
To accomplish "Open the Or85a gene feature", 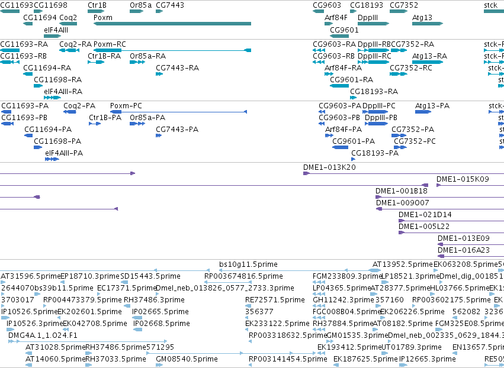I will tap(137, 11).
